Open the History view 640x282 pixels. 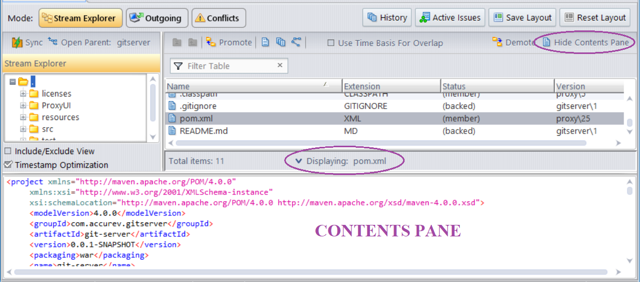point(387,18)
